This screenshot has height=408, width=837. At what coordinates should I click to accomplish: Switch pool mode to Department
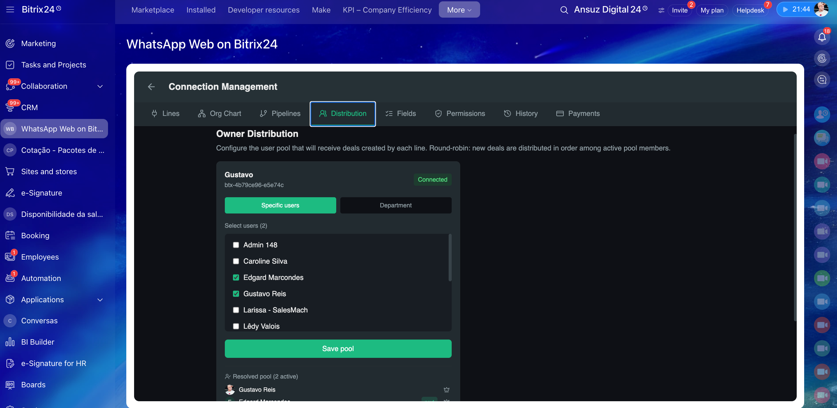pos(396,205)
